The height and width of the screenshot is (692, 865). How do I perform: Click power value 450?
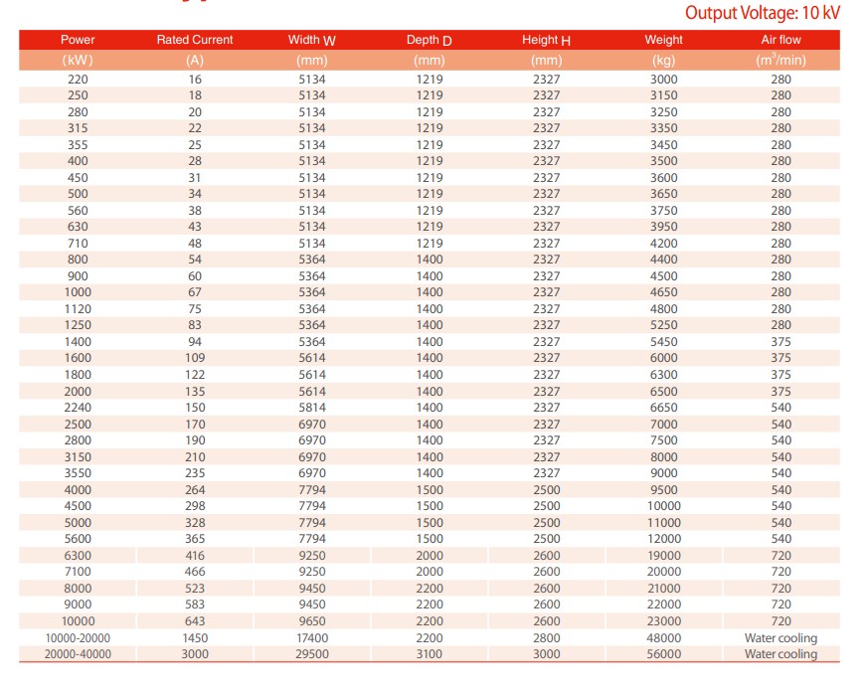[78, 178]
